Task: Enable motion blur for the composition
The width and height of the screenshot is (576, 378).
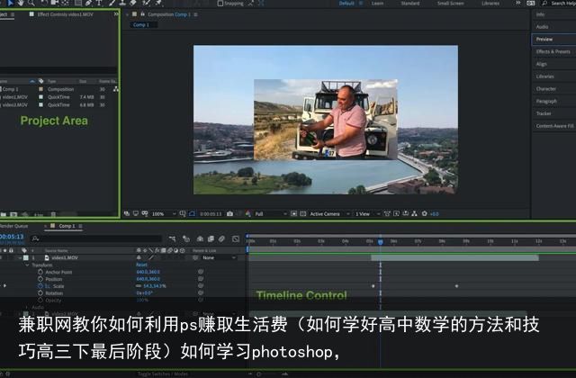Action: coord(221,239)
